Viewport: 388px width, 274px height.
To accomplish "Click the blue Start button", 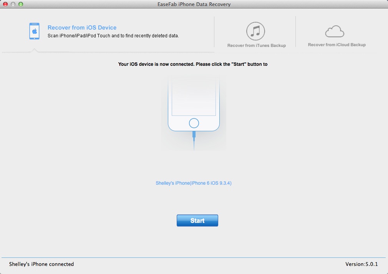I will point(197,221).
